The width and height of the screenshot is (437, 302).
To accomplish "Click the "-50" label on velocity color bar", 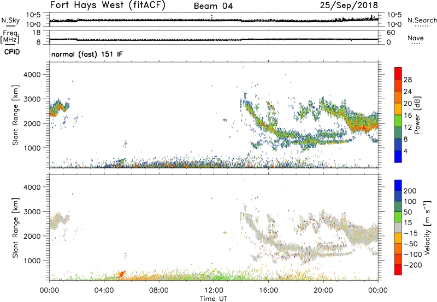I will click(411, 244).
